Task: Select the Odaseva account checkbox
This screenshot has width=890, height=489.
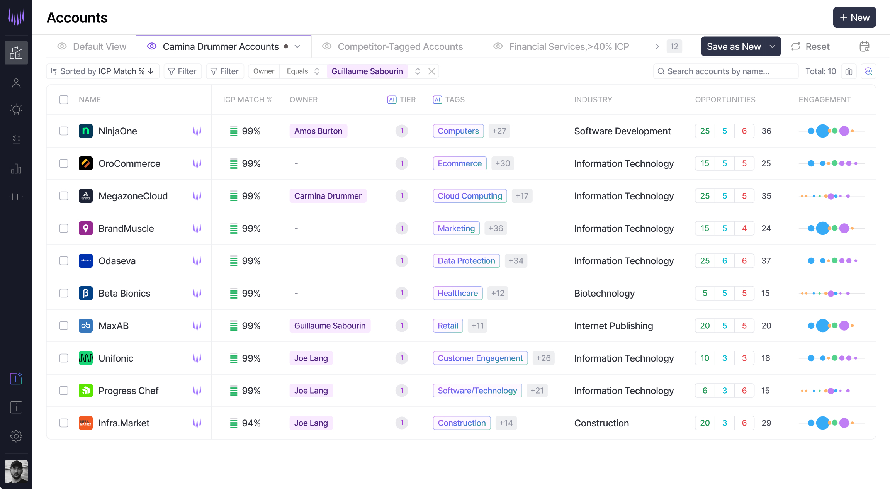Action: pos(64,261)
